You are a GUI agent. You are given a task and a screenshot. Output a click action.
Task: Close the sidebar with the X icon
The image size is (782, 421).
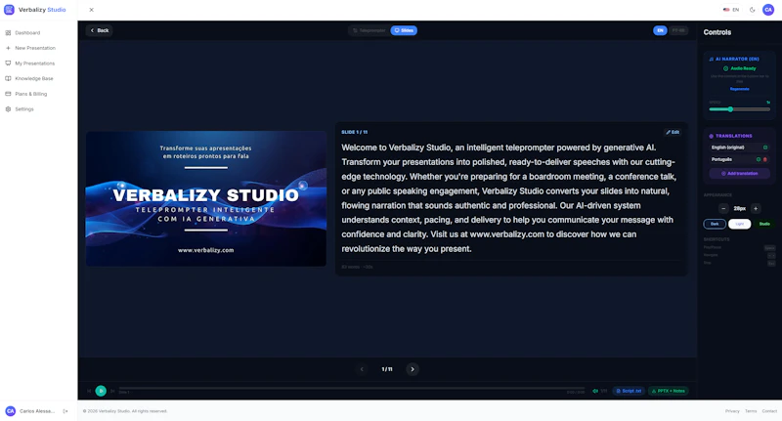(x=91, y=10)
